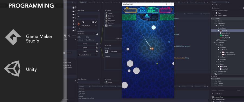244x102 pixels.
Task: Toggle the Uses Physics checkbox
Action: (84, 40)
